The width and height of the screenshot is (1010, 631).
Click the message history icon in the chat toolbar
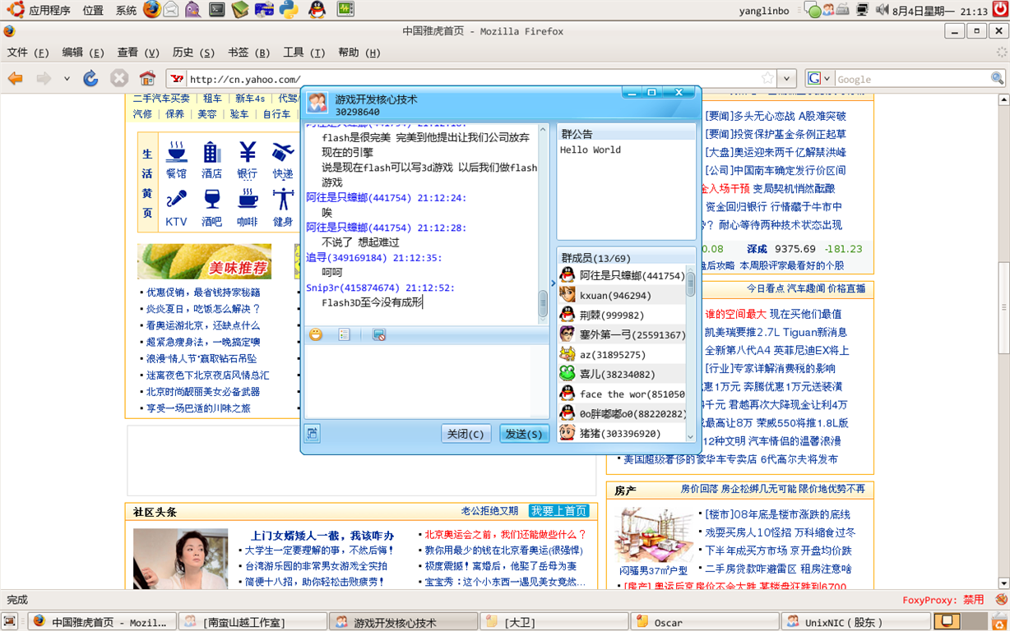[344, 334]
